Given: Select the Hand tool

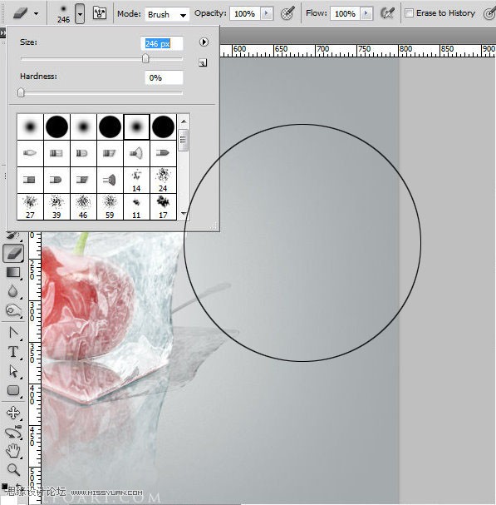Looking at the screenshot, I should (x=12, y=451).
